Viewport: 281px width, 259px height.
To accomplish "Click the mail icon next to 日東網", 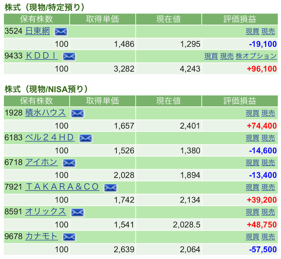I will (61, 32).
